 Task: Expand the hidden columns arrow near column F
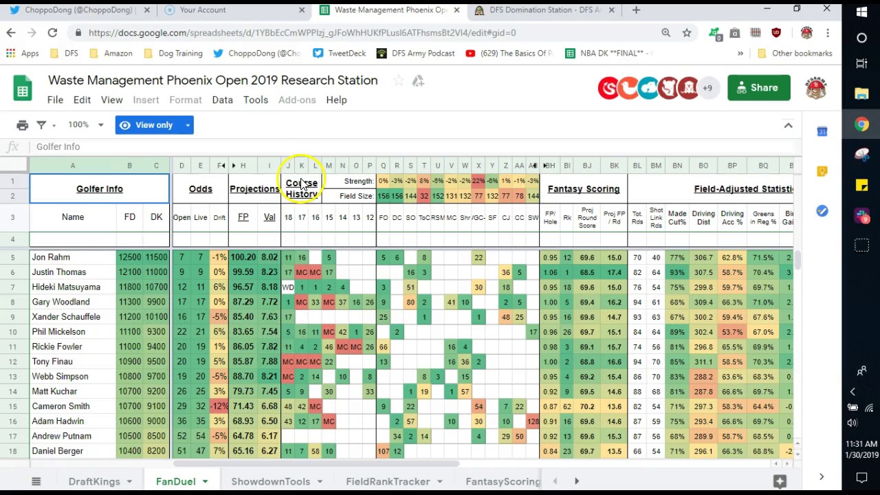pos(223,166)
